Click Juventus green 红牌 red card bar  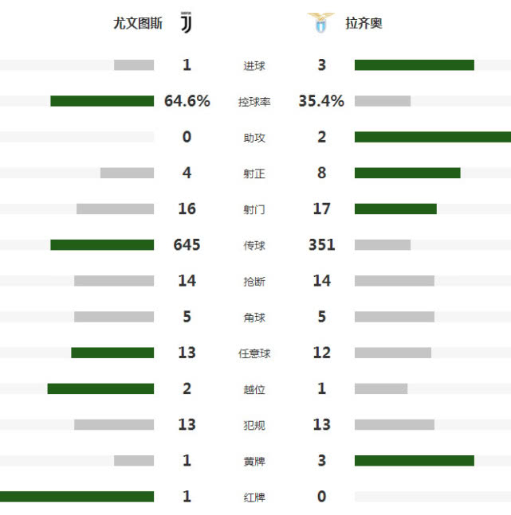(x=77, y=496)
